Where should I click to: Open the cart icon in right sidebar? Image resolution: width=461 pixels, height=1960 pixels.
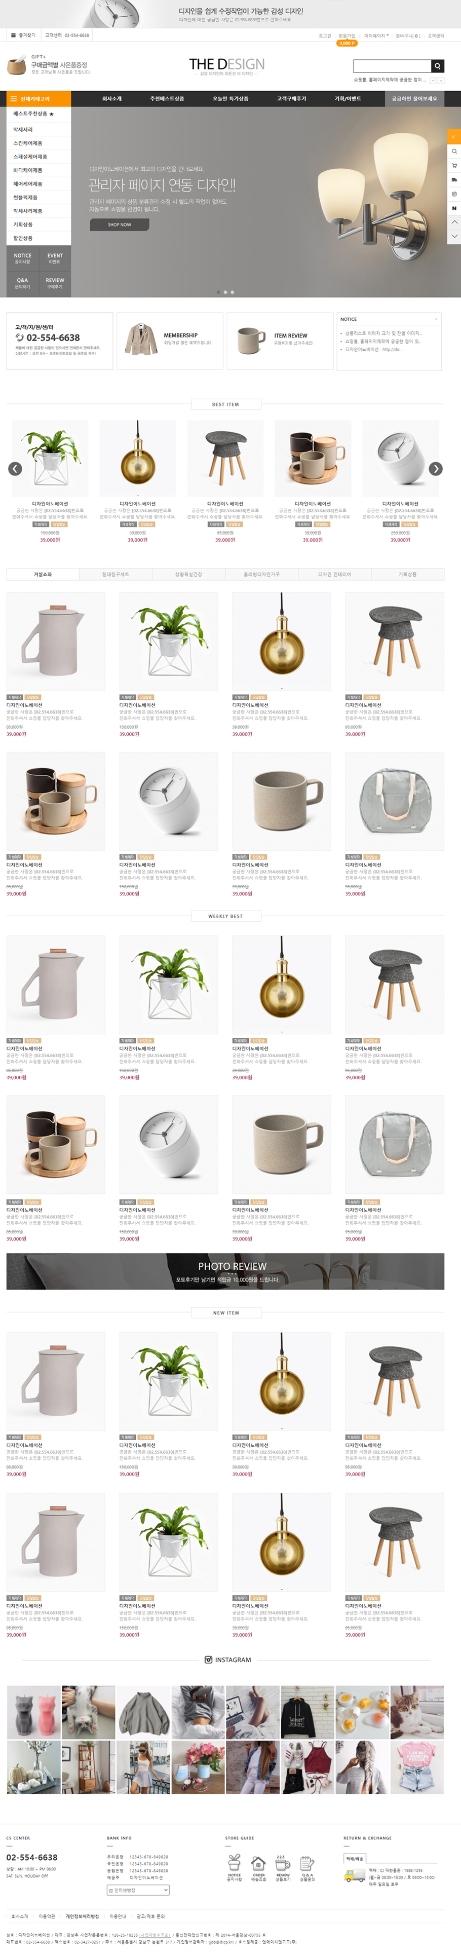point(454,166)
